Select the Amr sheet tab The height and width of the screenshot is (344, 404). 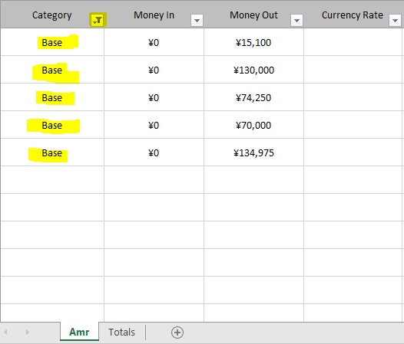coord(79,332)
